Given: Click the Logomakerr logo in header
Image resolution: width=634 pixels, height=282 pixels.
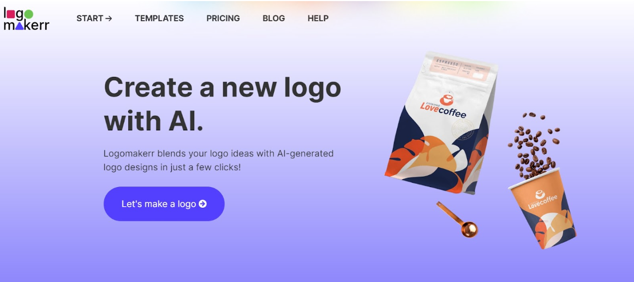Looking at the screenshot, I should tap(26, 19).
